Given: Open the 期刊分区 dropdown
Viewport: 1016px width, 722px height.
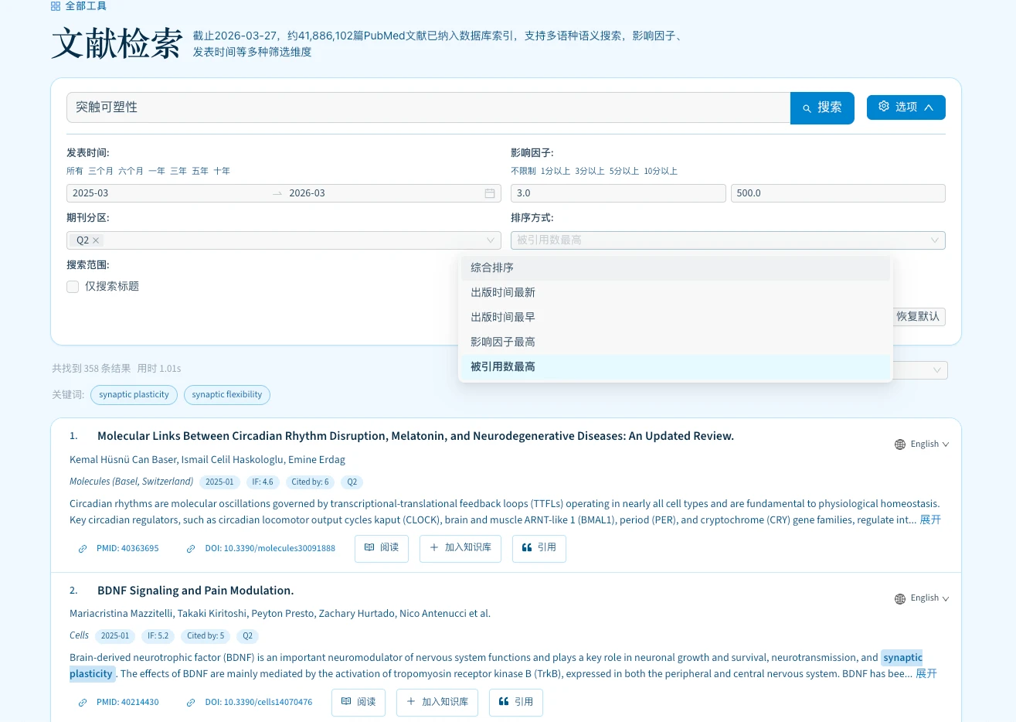Looking at the screenshot, I should [284, 240].
